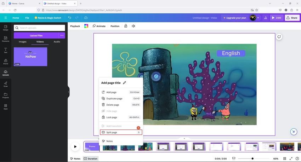301x162 pixels.
Task: Click Upgrade your plan
Action: tap(234, 18)
